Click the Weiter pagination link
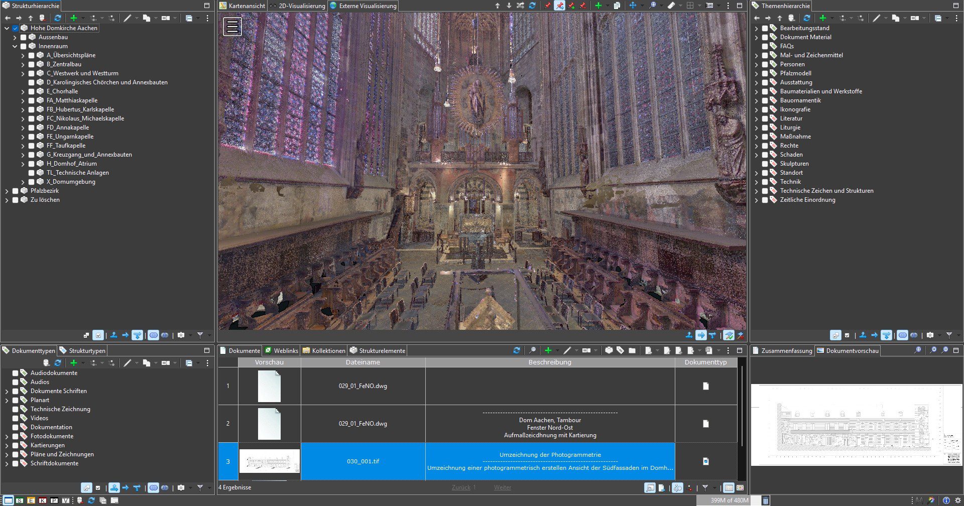The height and width of the screenshot is (506, 964). (x=502, y=487)
